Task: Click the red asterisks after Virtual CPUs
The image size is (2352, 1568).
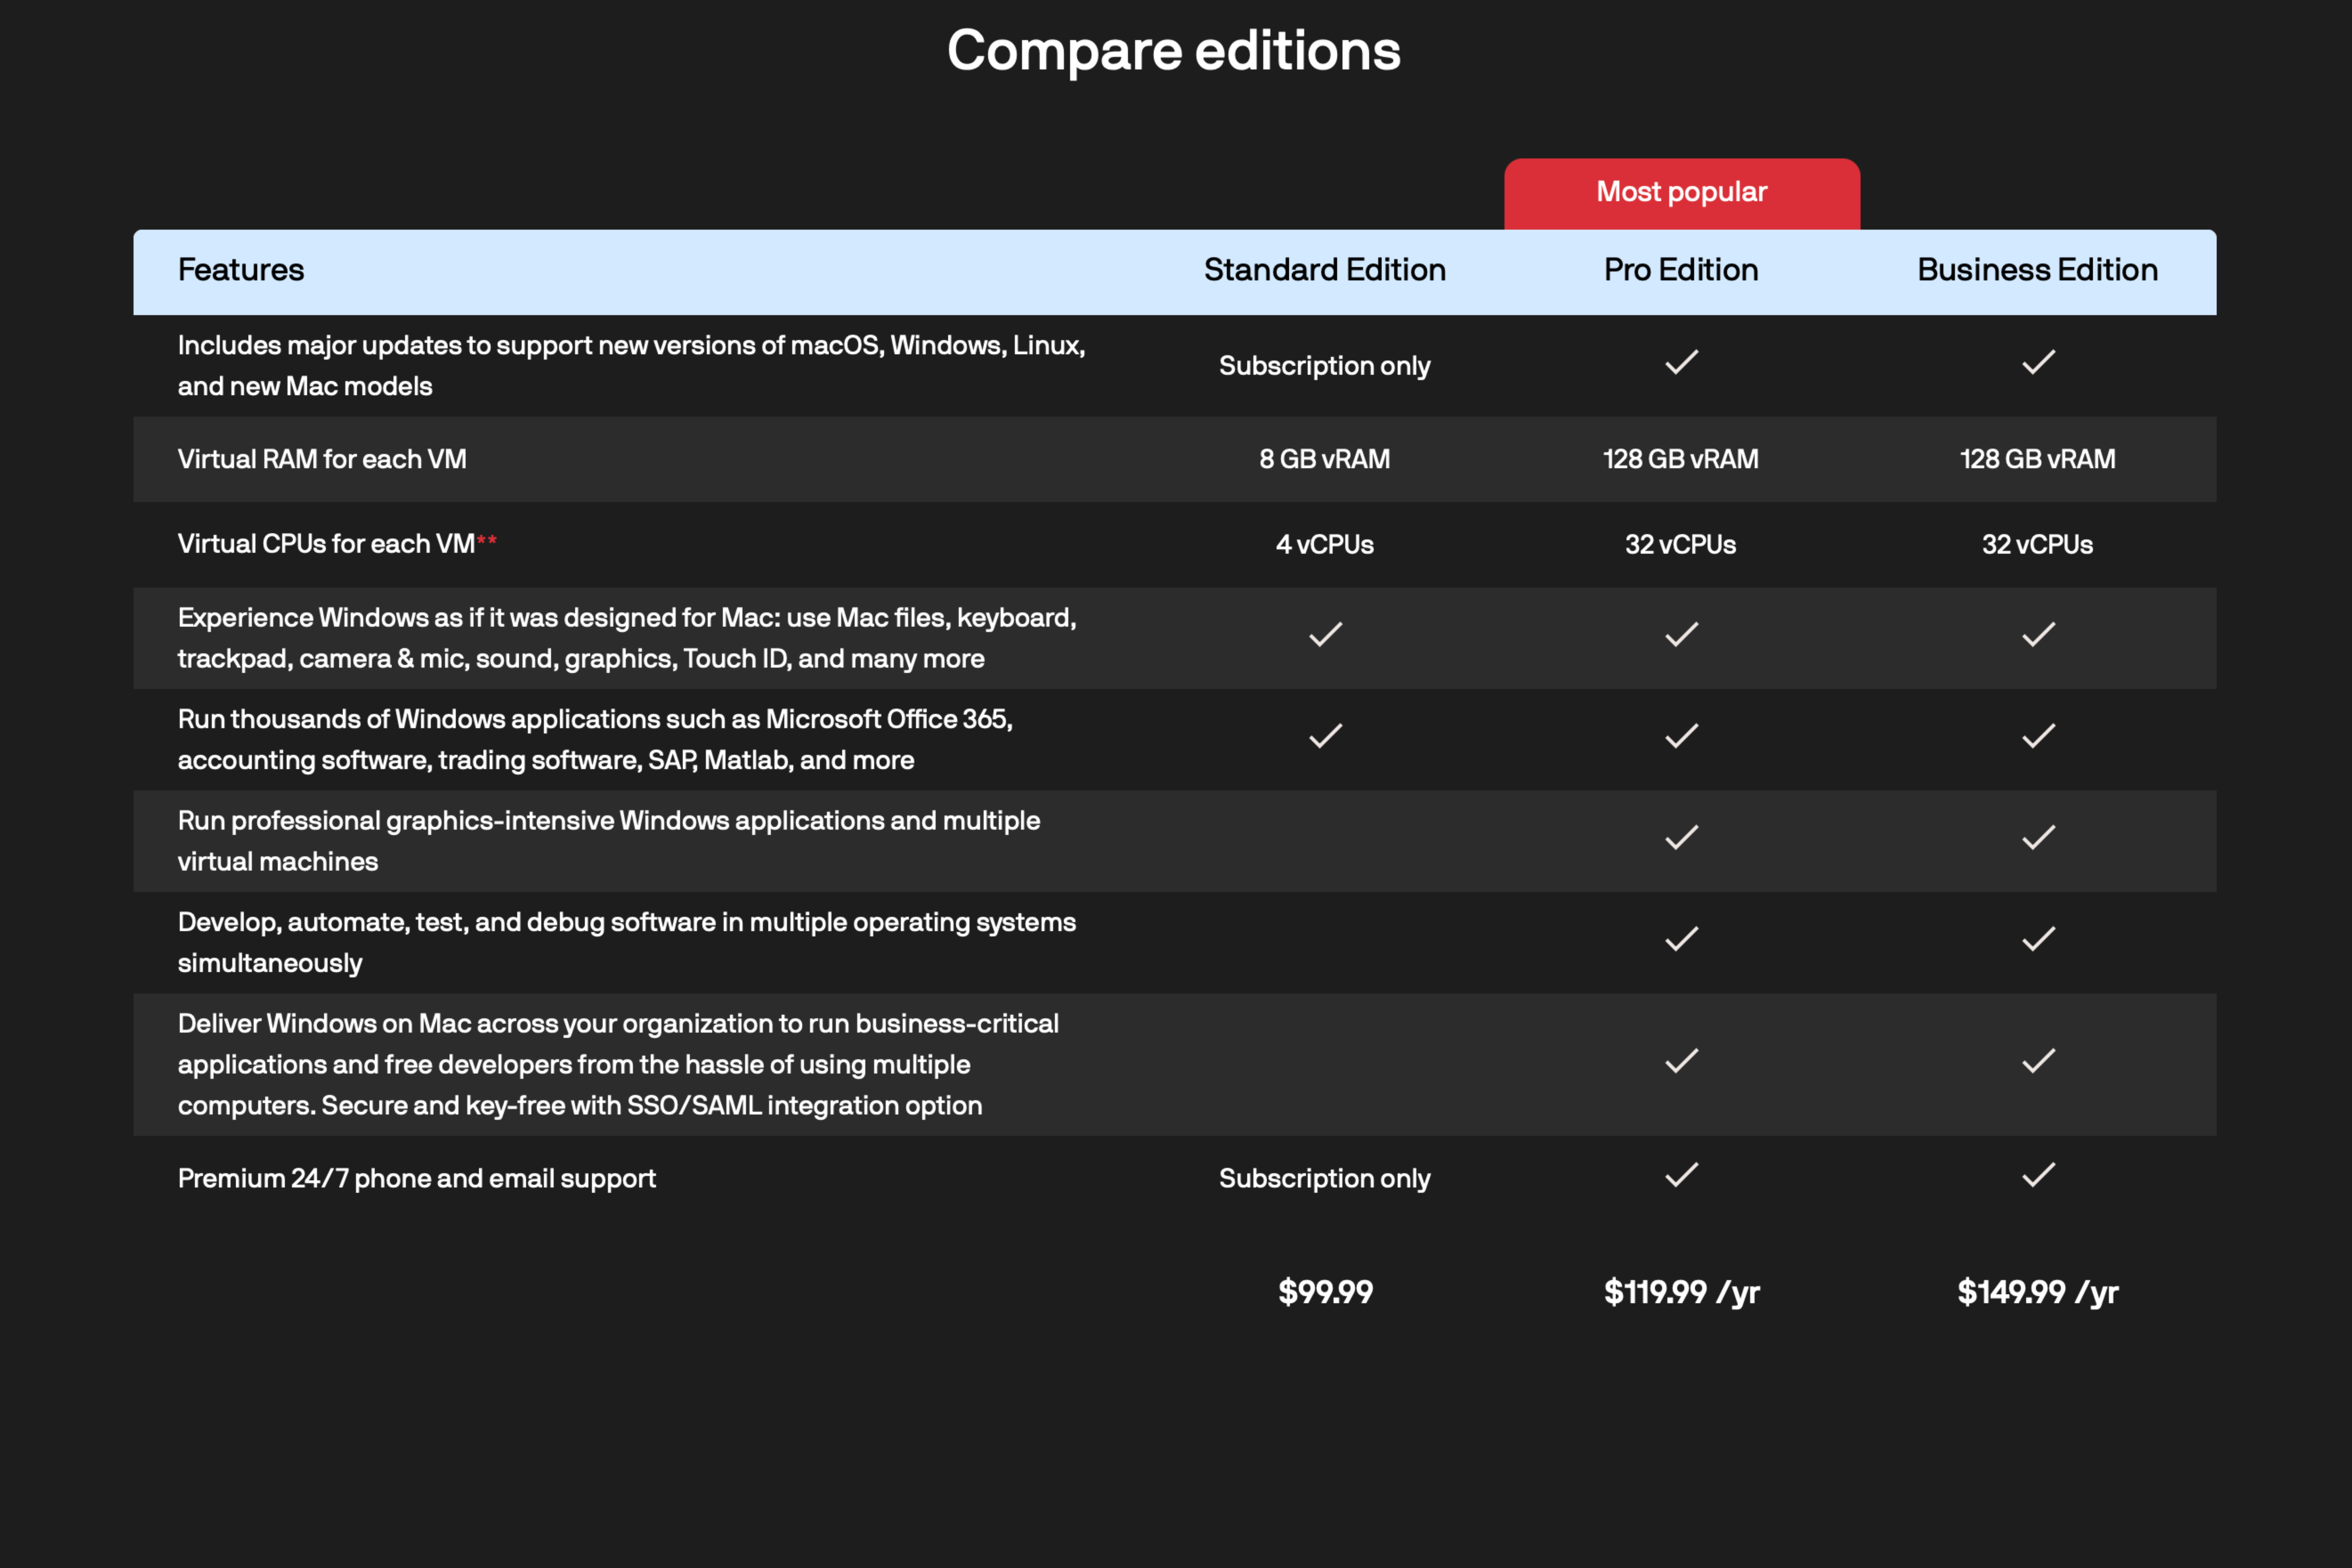Action: pos(487,541)
